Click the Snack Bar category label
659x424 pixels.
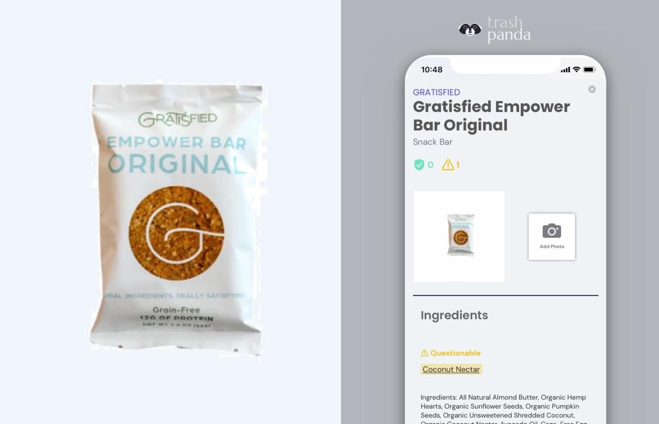coord(433,142)
